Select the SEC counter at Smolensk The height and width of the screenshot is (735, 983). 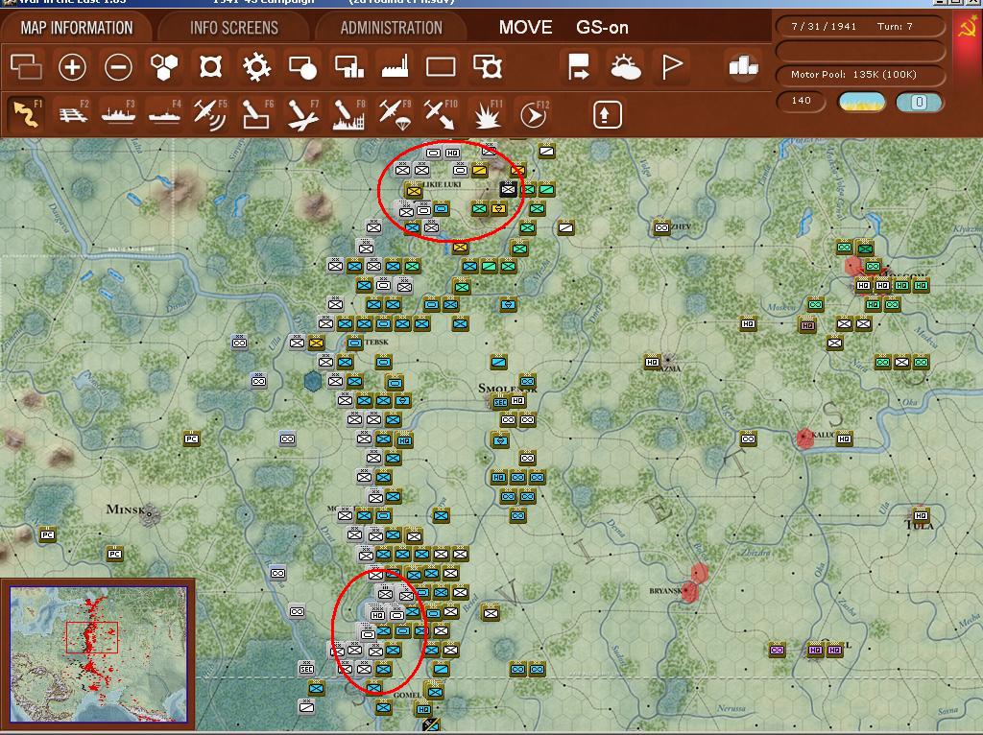click(x=500, y=402)
